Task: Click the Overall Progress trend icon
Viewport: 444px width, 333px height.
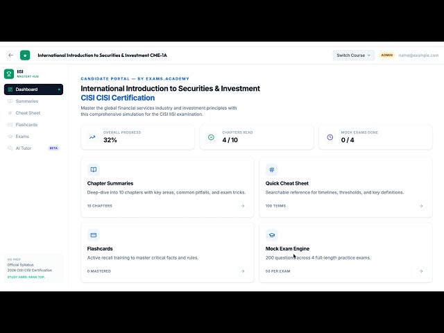Action: pyautogui.click(x=92, y=137)
